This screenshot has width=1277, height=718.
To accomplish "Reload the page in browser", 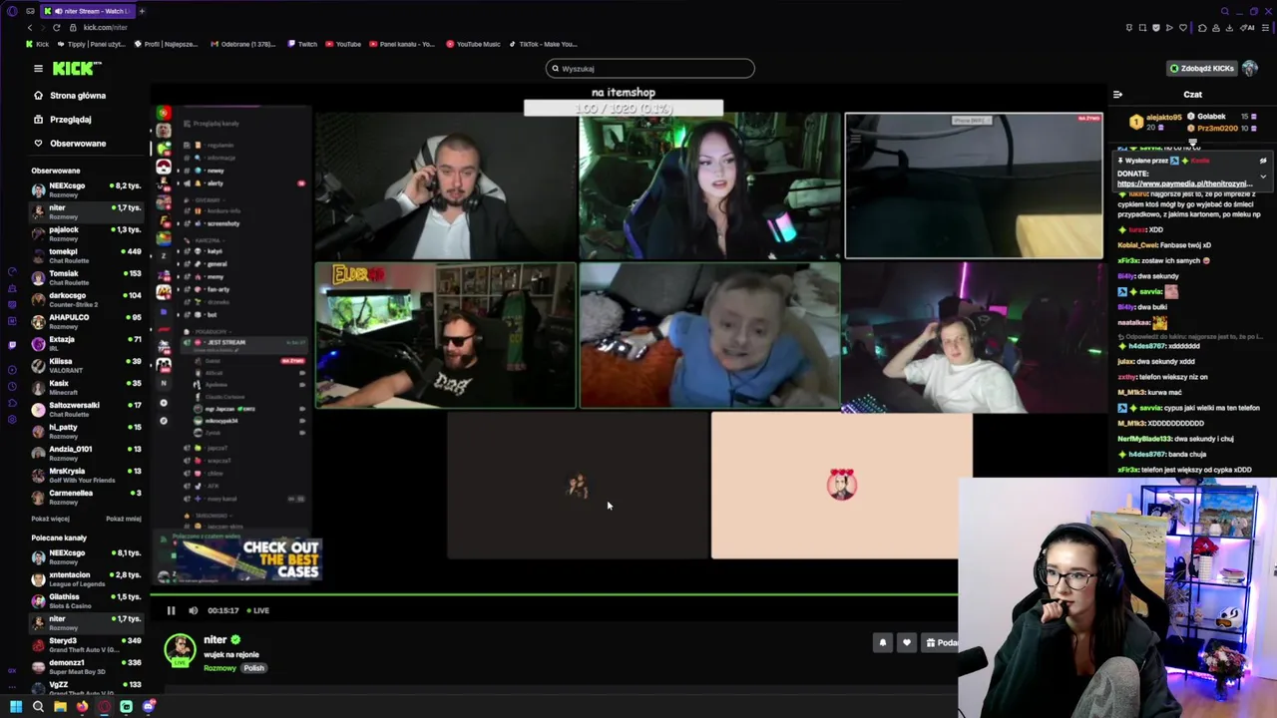I will pos(57,28).
